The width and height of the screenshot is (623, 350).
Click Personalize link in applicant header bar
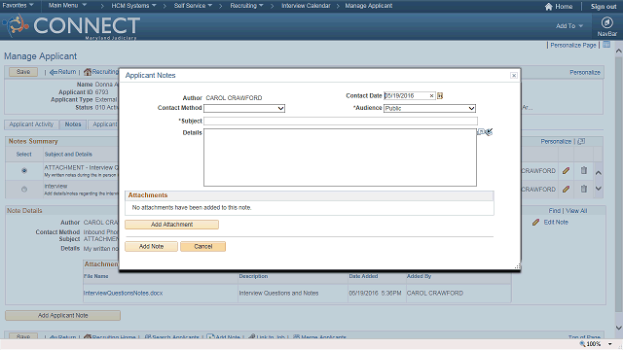pyautogui.click(x=585, y=72)
